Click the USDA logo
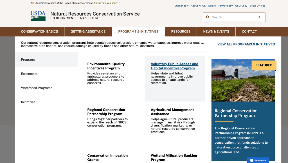 (x=38, y=16)
